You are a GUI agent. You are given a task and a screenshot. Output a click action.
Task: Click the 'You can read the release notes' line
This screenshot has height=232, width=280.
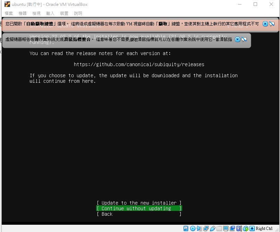click(x=100, y=53)
